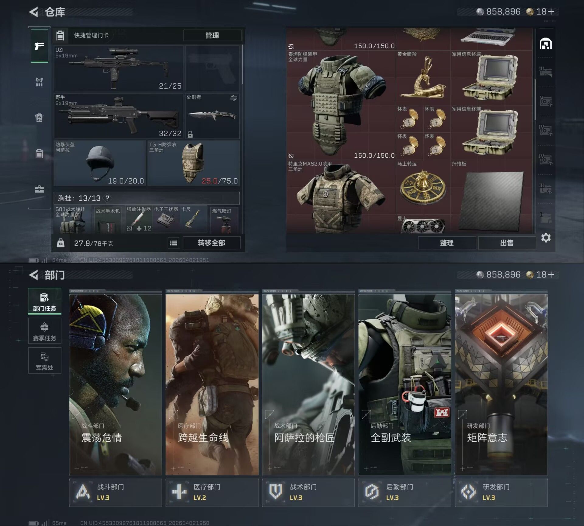Click the 胸挂 help question mark
This screenshot has width=584, height=526.
pyautogui.click(x=107, y=198)
